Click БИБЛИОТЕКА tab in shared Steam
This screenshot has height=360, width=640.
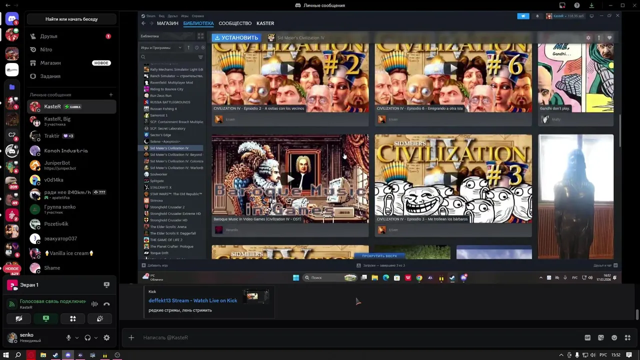198,23
